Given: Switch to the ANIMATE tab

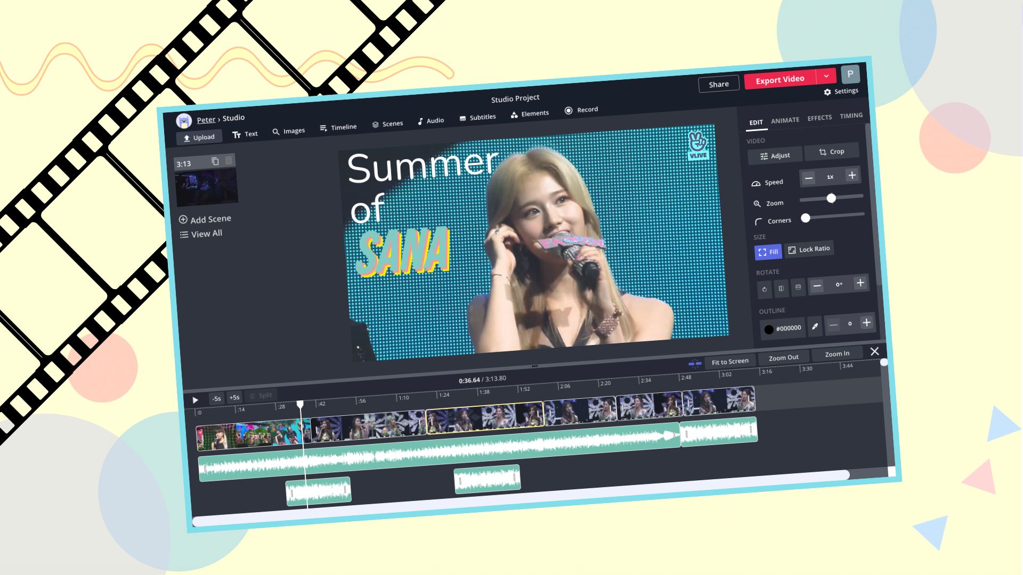Looking at the screenshot, I should tap(785, 120).
